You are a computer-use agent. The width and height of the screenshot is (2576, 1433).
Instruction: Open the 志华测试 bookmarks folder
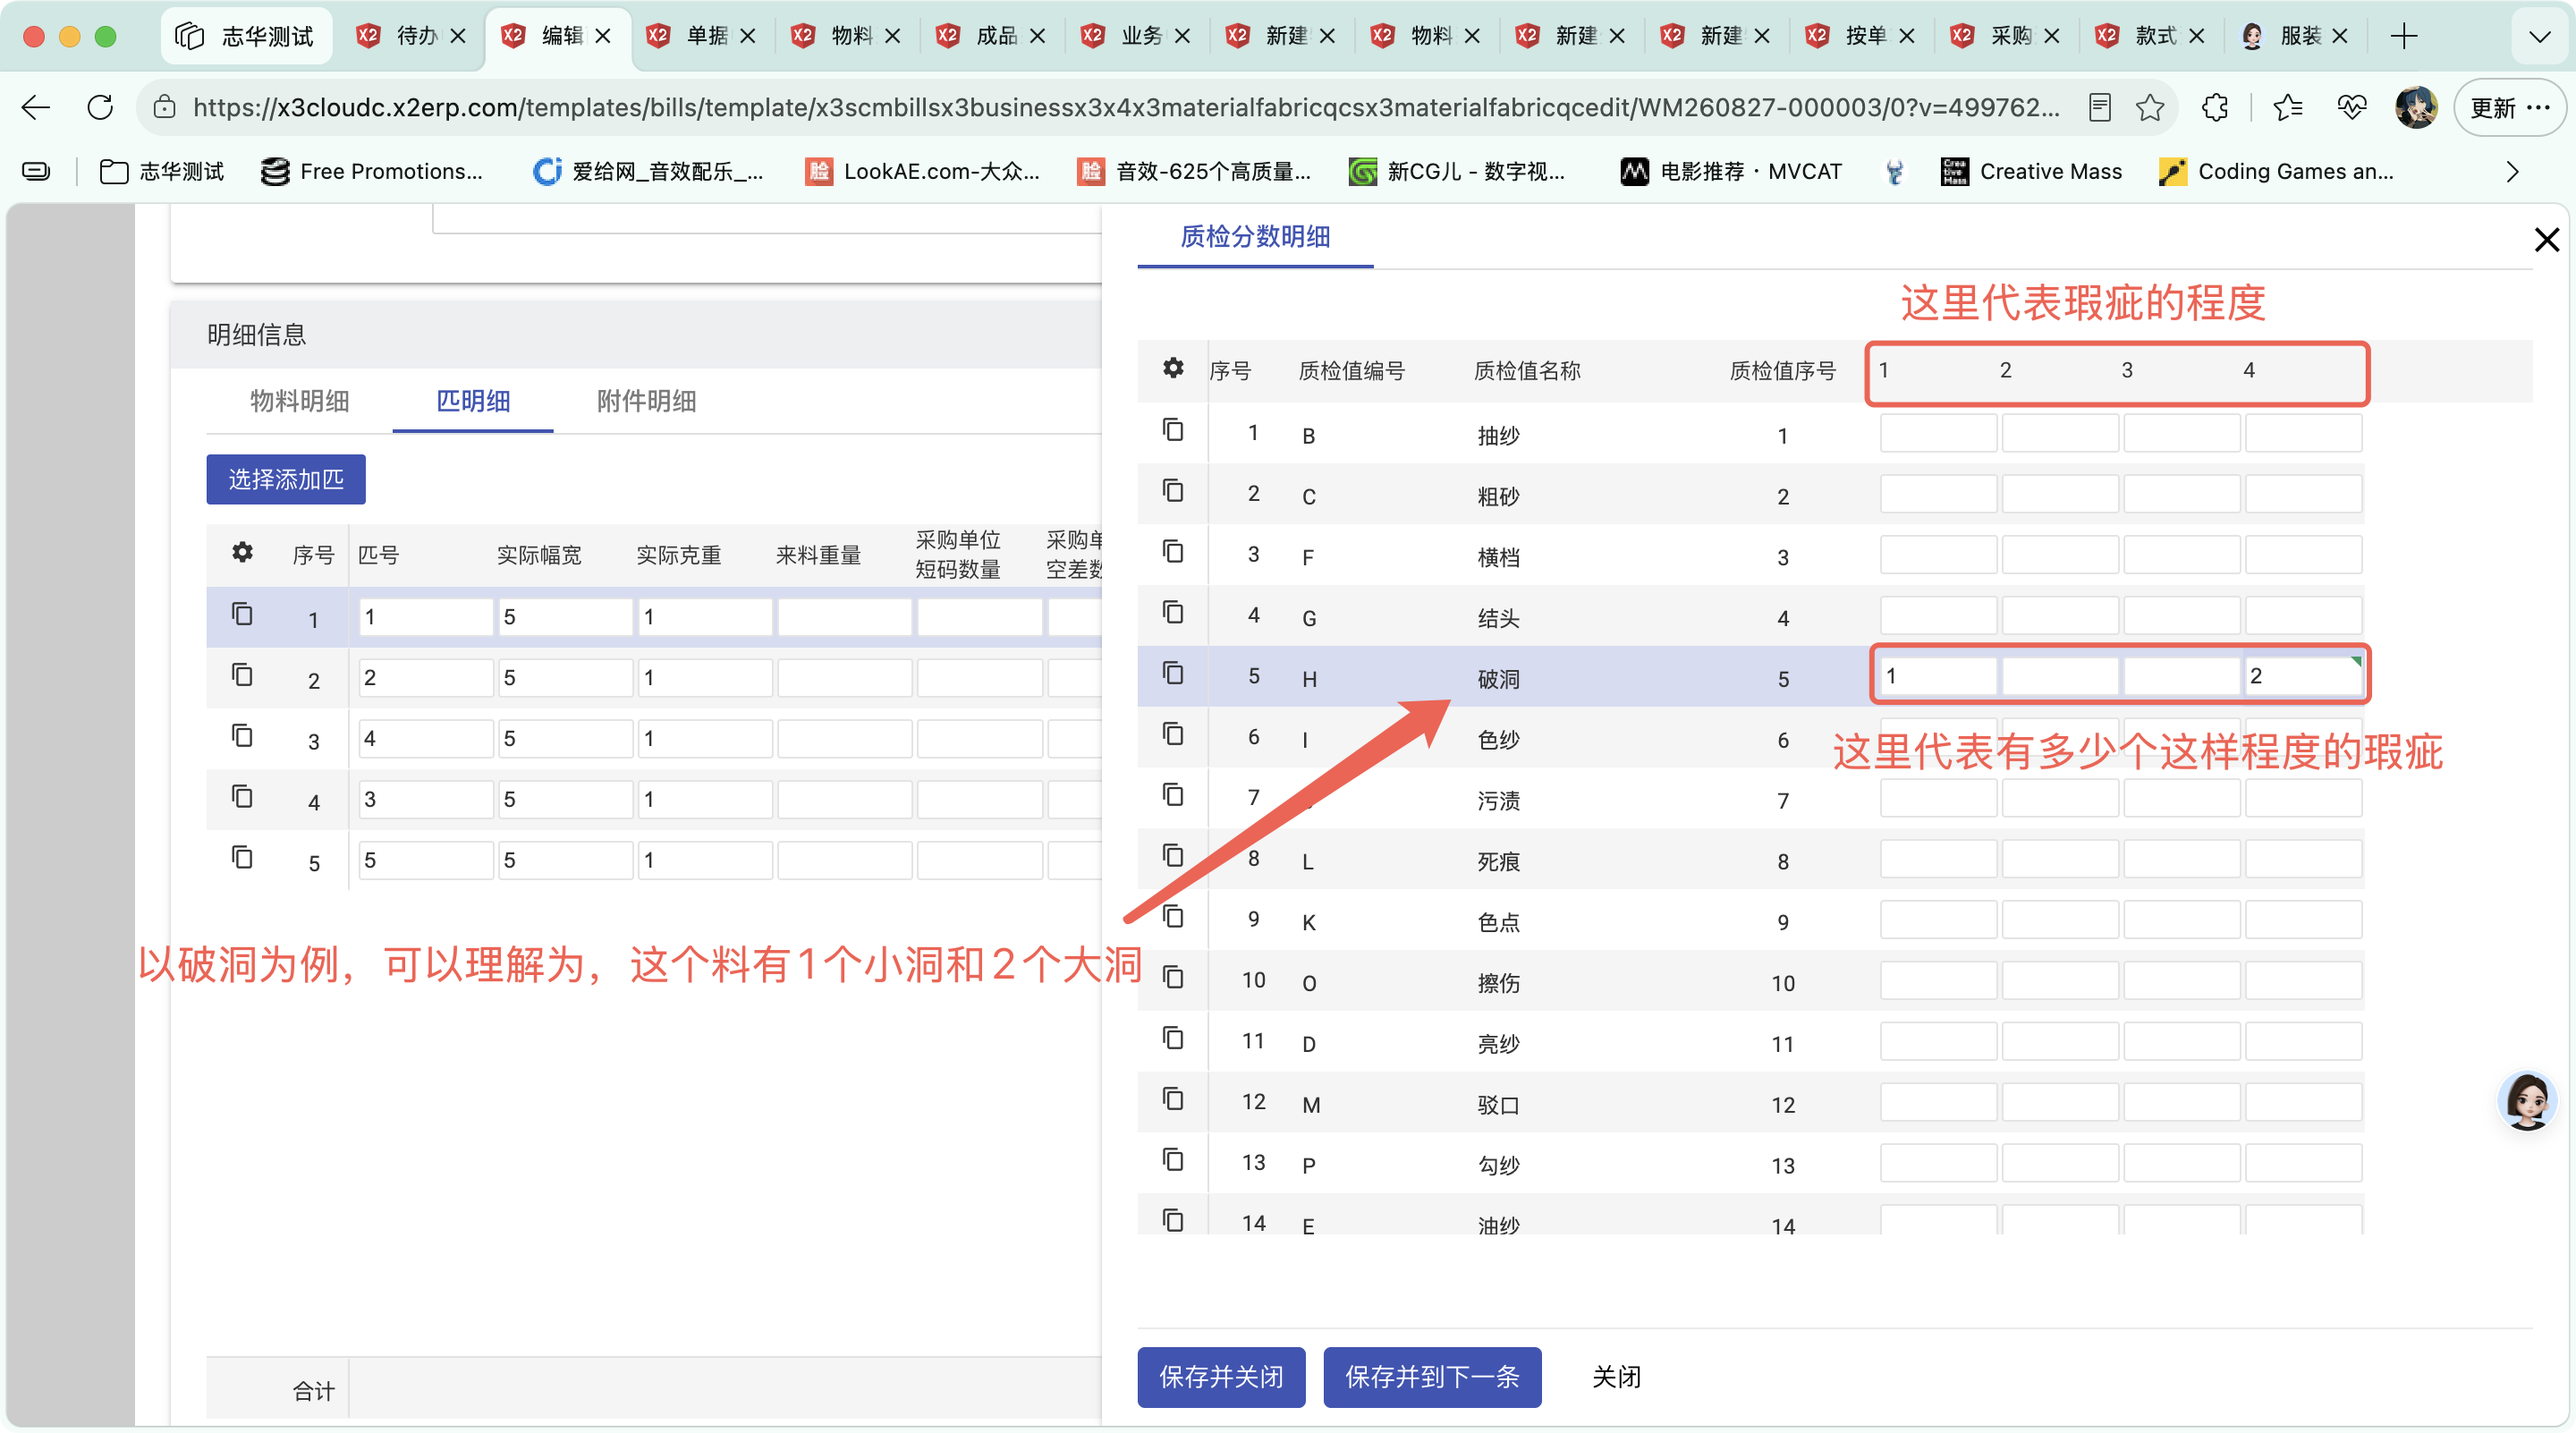click(162, 172)
